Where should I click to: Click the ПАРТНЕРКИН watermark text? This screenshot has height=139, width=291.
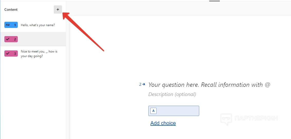pyautogui.click(x=256, y=118)
